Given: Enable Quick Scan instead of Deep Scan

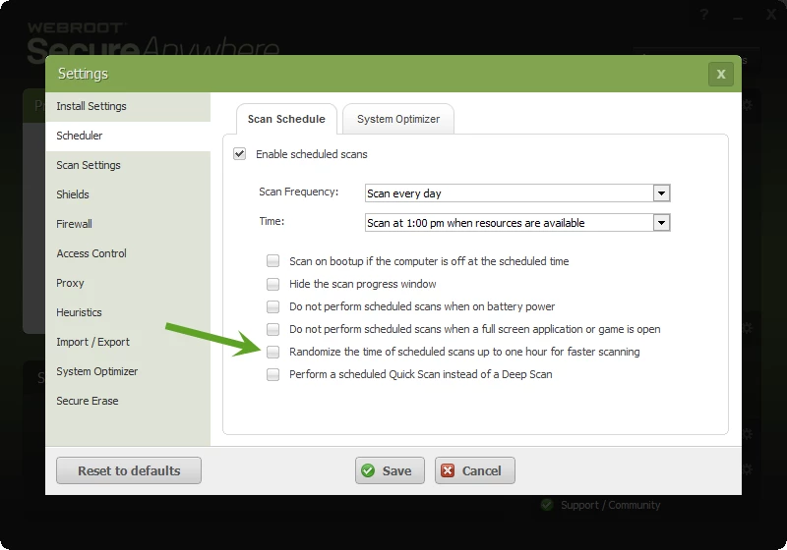Looking at the screenshot, I should tap(273, 374).
